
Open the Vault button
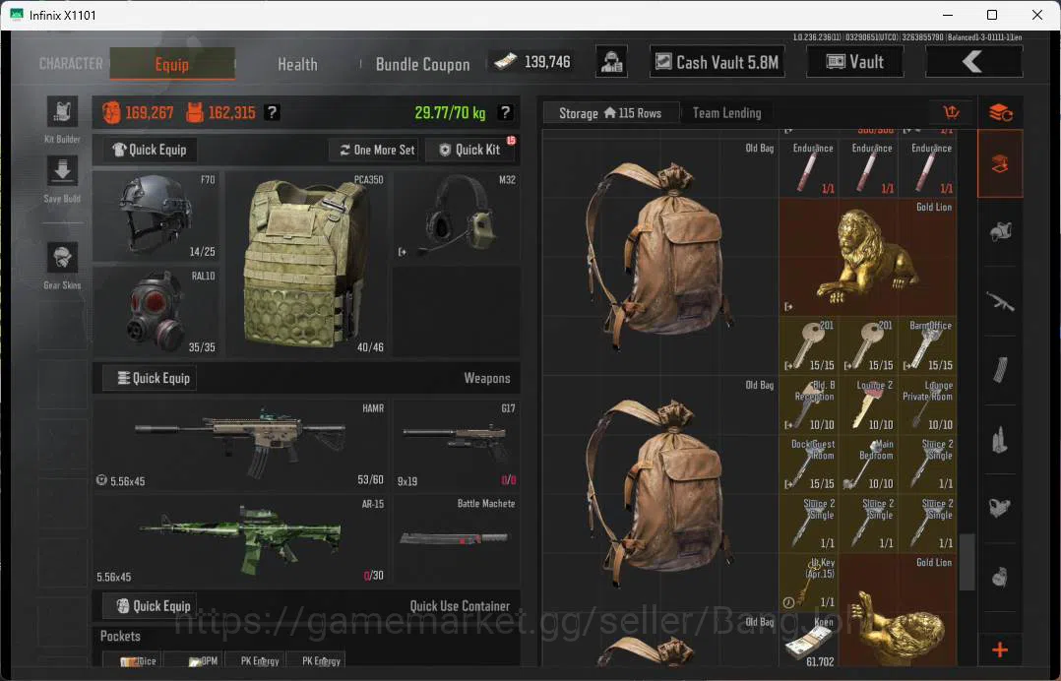[855, 62]
